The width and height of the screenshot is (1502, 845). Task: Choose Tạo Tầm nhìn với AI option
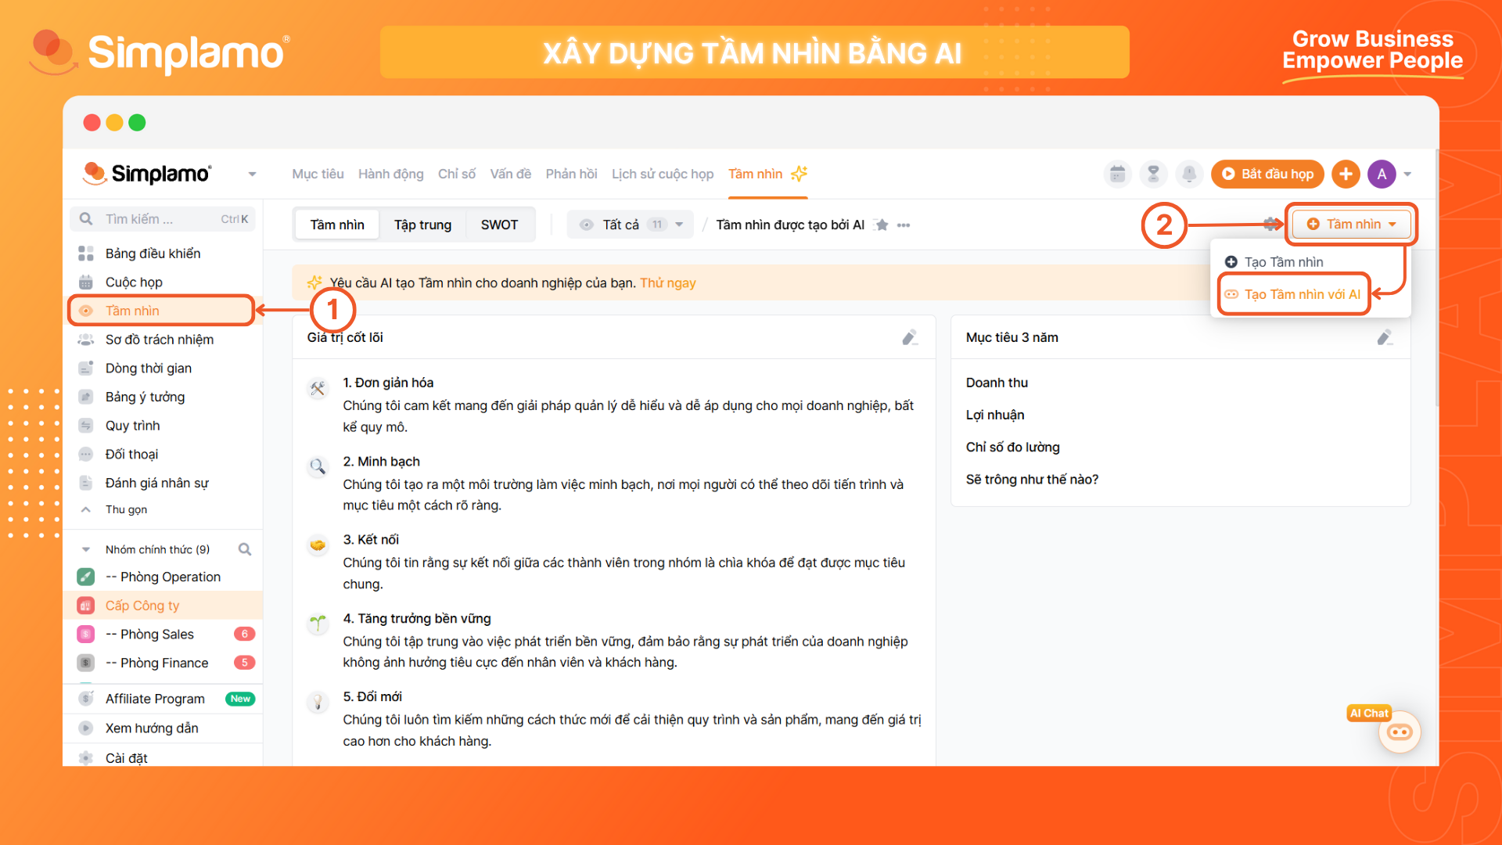click(1294, 294)
